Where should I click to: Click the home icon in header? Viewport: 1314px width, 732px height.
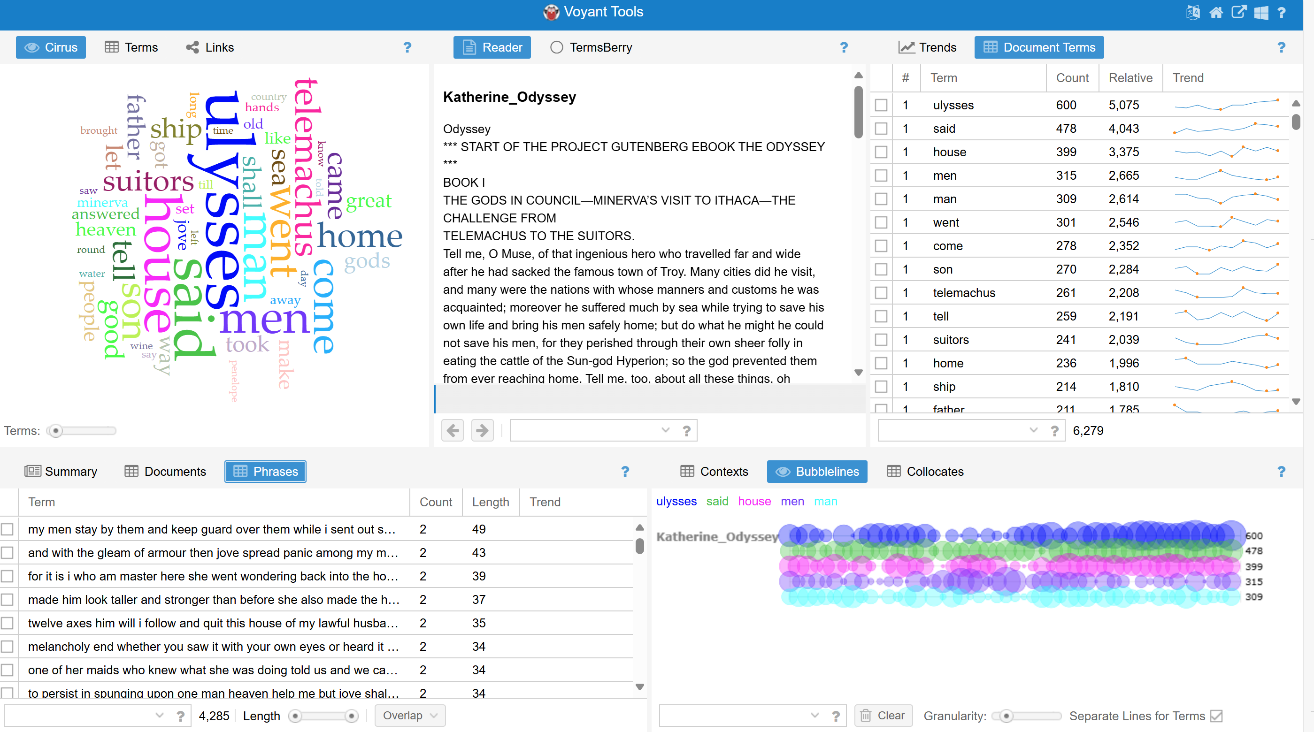[x=1216, y=12]
